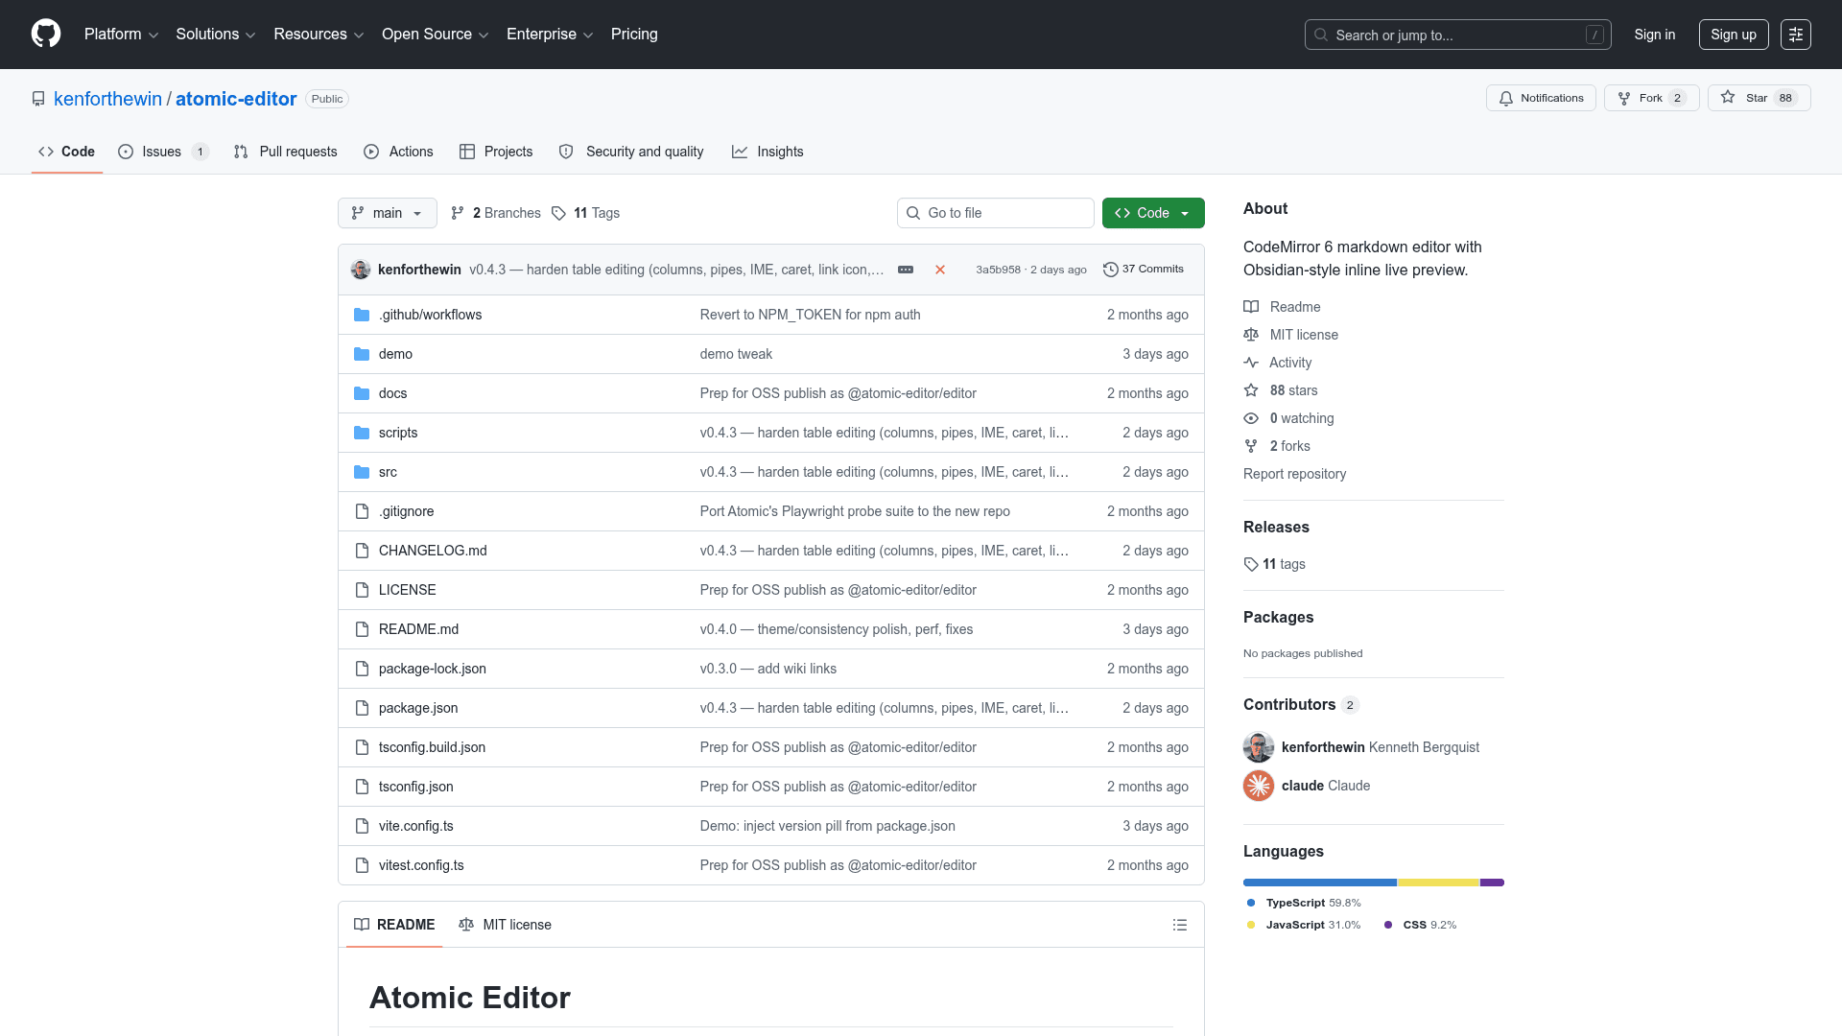Screen dimensions: 1842x1036
Task: Open the tsconfig.build.json file
Action: 432,747
